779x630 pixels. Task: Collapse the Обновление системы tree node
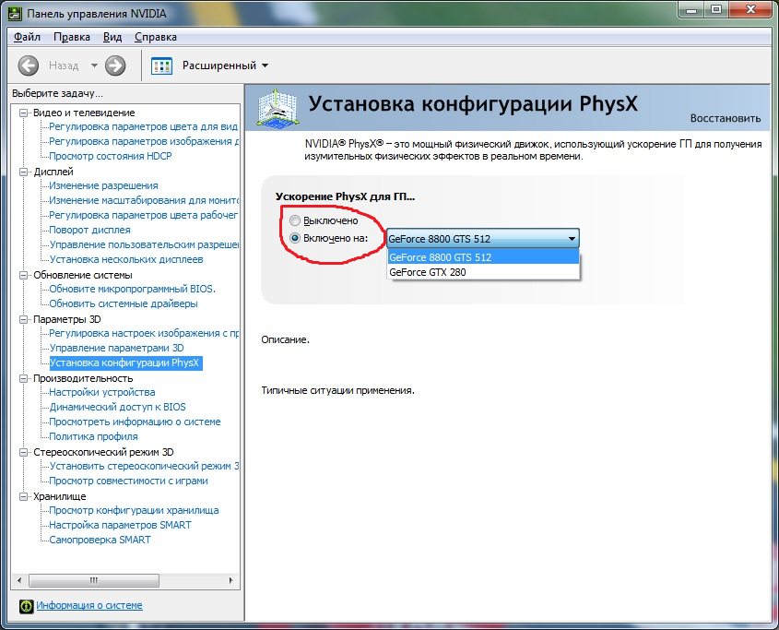pos(23,275)
